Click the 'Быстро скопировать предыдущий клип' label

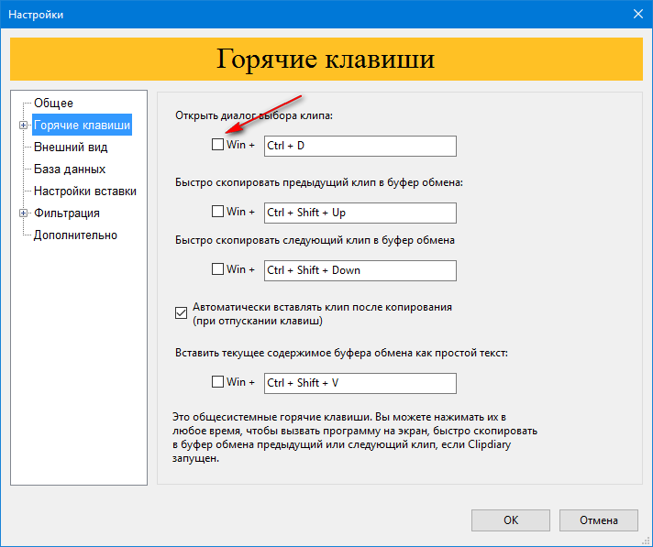[319, 182]
